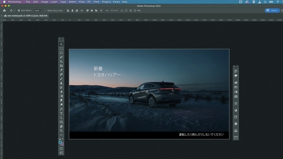Screen dimensions: 283x159
Task: Open the Channels panel icon
Action: tap(236, 131)
